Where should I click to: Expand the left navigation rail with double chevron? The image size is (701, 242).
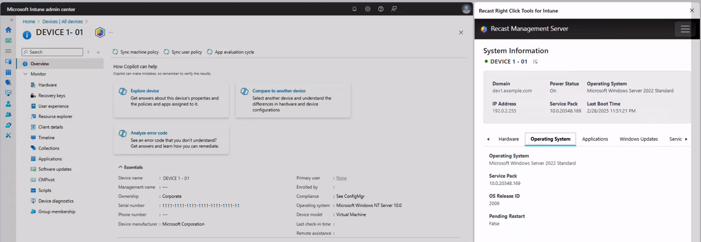[11, 20]
